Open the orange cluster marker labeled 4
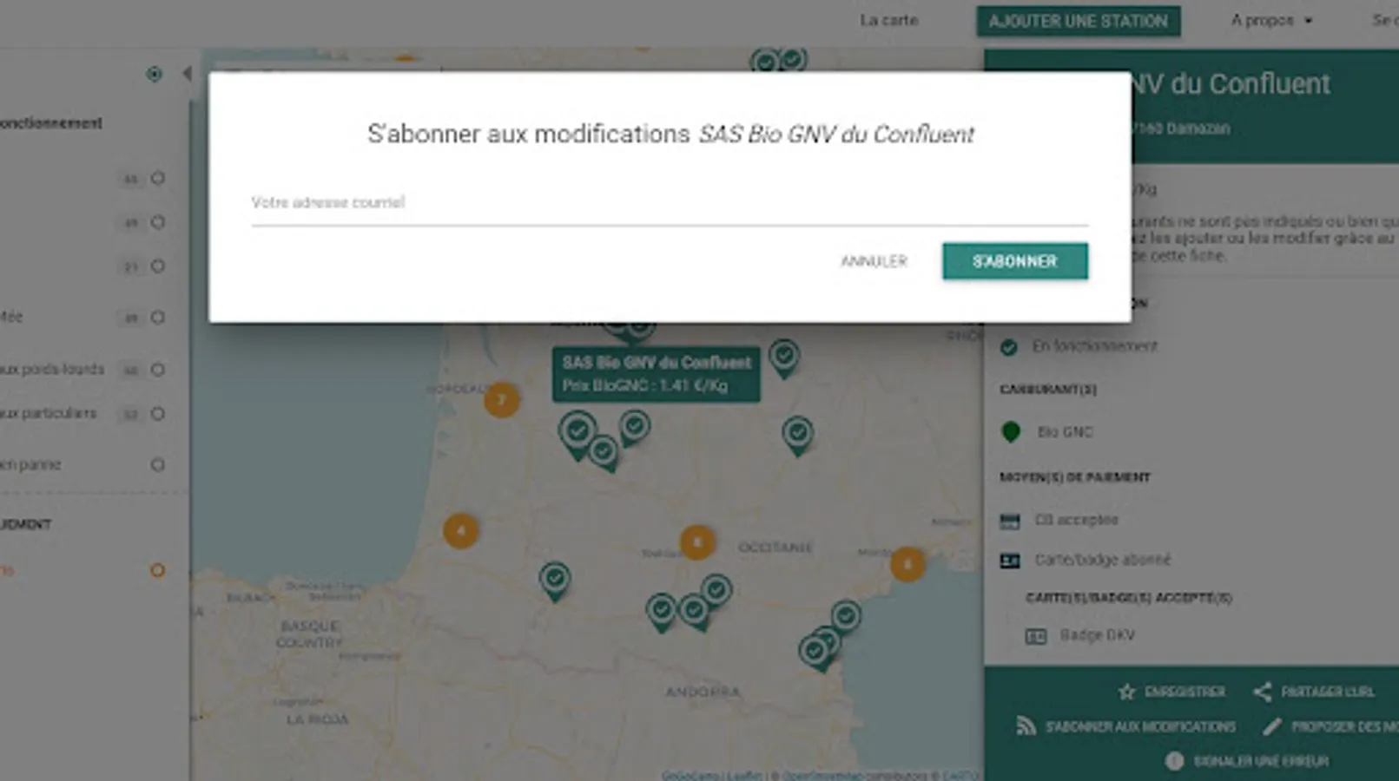Image resolution: width=1399 pixels, height=781 pixels. (x=460, y=530)
